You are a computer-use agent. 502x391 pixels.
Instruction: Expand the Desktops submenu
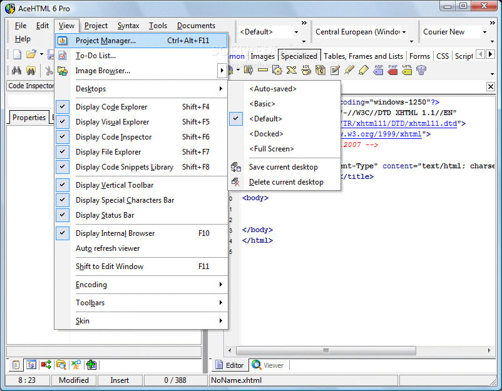tap(141, 89)
